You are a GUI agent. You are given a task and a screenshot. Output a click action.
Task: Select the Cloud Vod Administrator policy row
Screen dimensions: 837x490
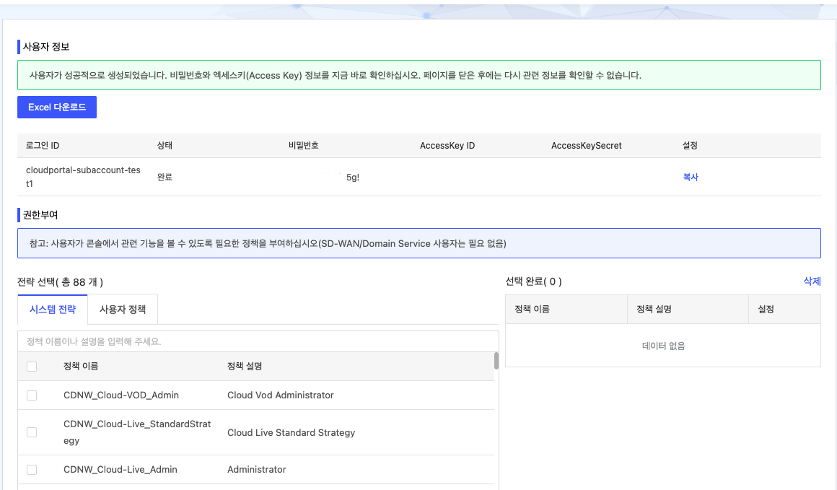click(280, 395)
